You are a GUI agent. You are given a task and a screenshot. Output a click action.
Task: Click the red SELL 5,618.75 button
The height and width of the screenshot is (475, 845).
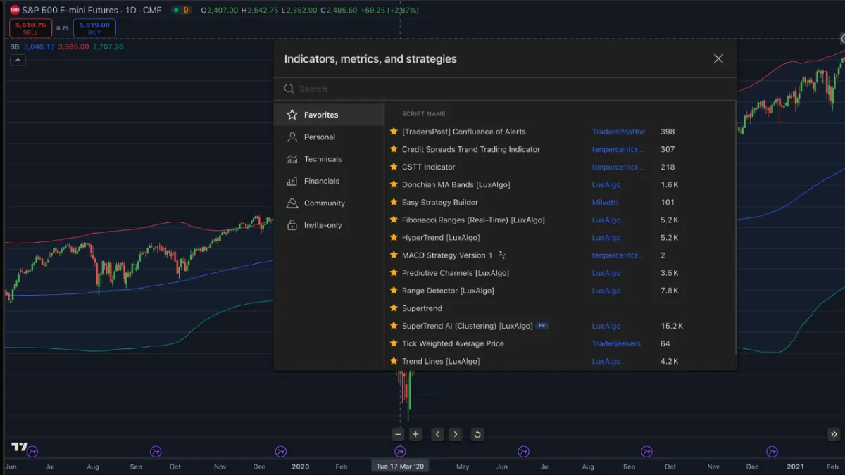[x=30, y=28]
